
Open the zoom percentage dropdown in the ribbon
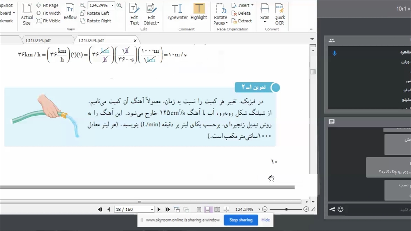coord(112,5)
